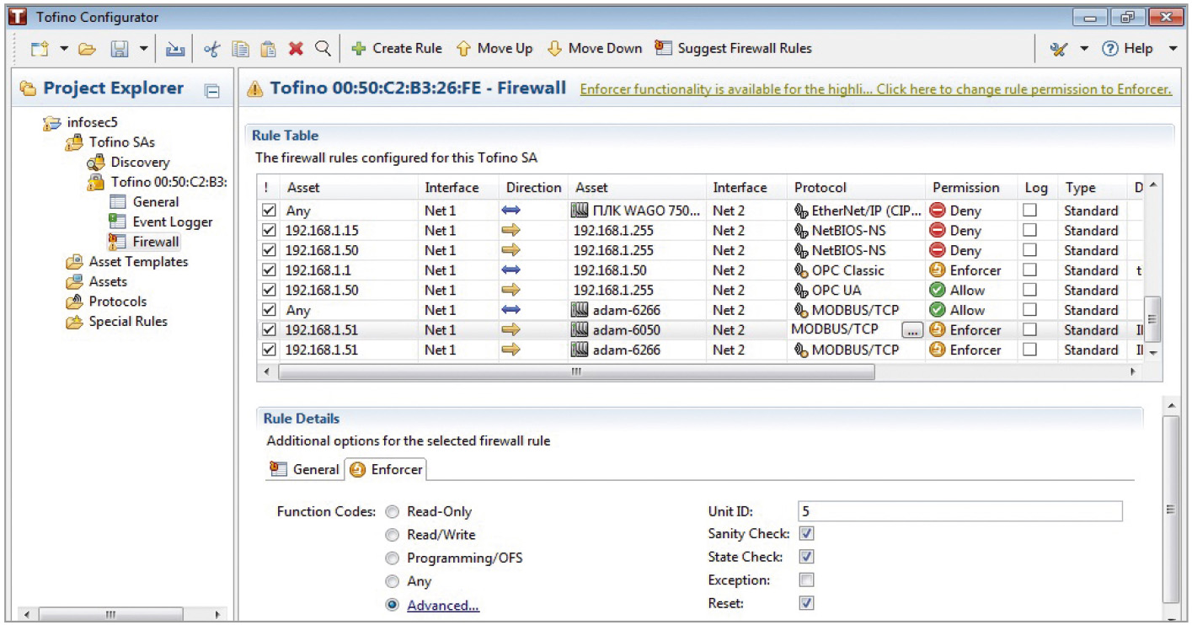1192x625 pixels.
Task: Enable the Exception checkbox
Action: pyautogui.click(x=806, y=580)
